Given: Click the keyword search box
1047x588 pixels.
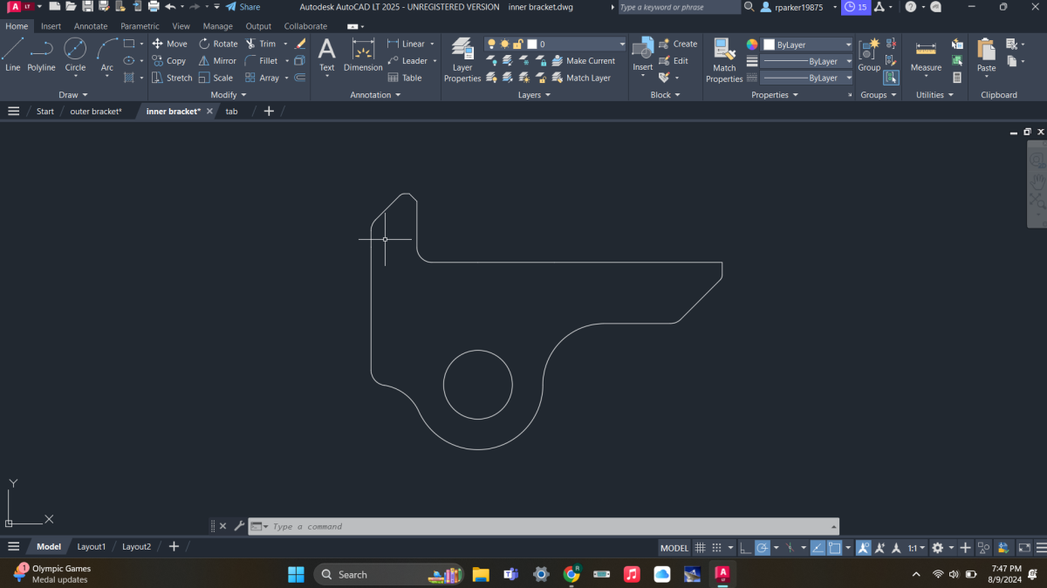Looking at the screenshot, I should [x=679, y=7].
